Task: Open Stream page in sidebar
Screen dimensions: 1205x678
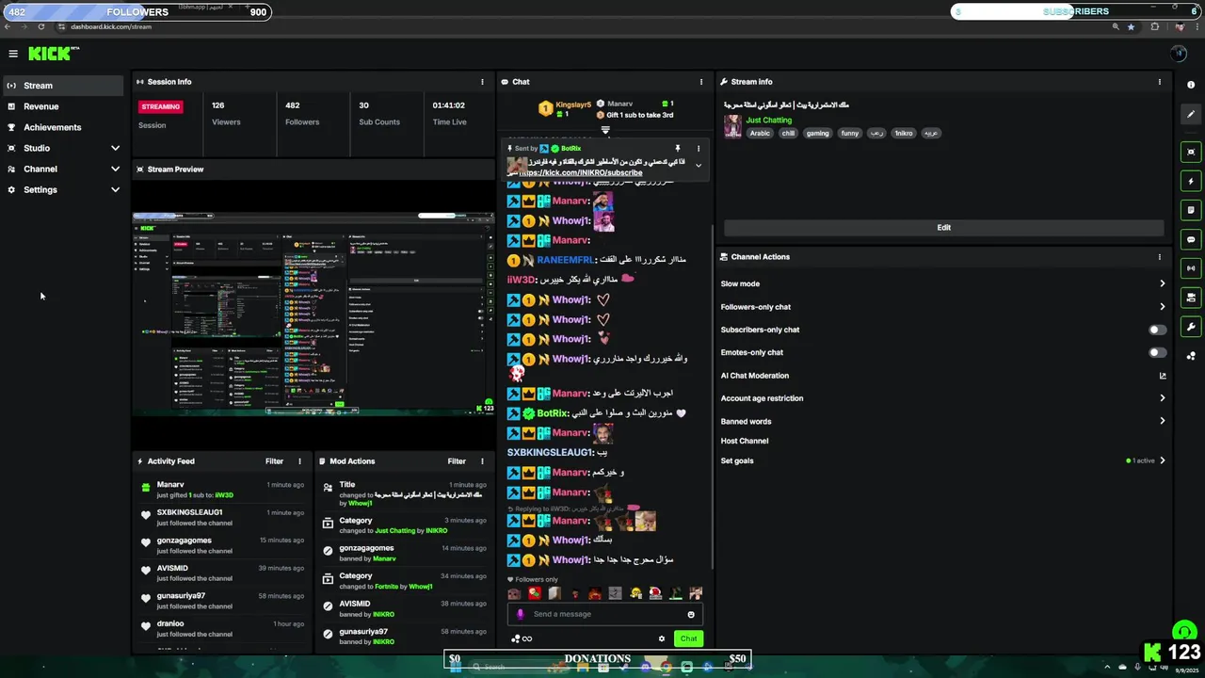Action: tap(63, 86)
